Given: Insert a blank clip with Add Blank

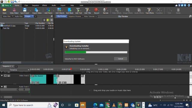Looking at the screenshot, I should (70, 11).
